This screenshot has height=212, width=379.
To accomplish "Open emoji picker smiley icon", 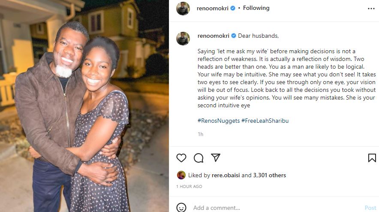I will (181, 208).
